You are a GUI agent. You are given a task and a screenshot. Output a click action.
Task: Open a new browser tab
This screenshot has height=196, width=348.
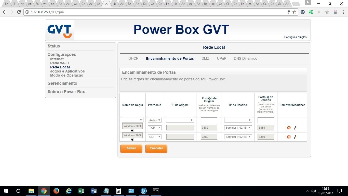pos(296,4)
